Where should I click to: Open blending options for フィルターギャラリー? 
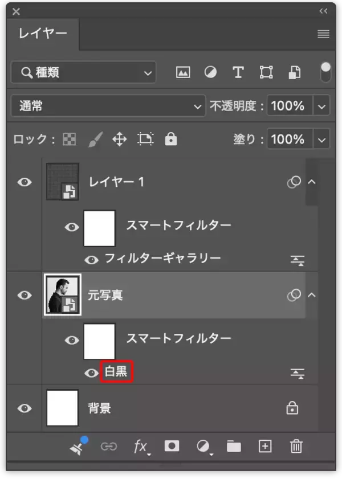(297, 260)
